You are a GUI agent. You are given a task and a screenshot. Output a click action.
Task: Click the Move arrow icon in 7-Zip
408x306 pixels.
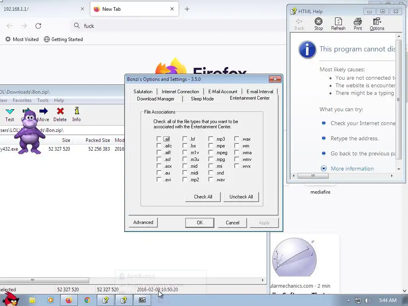click(x=43, y=111)
